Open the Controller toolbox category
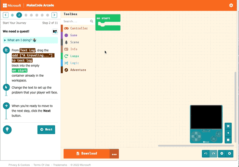 coord(78,28)
